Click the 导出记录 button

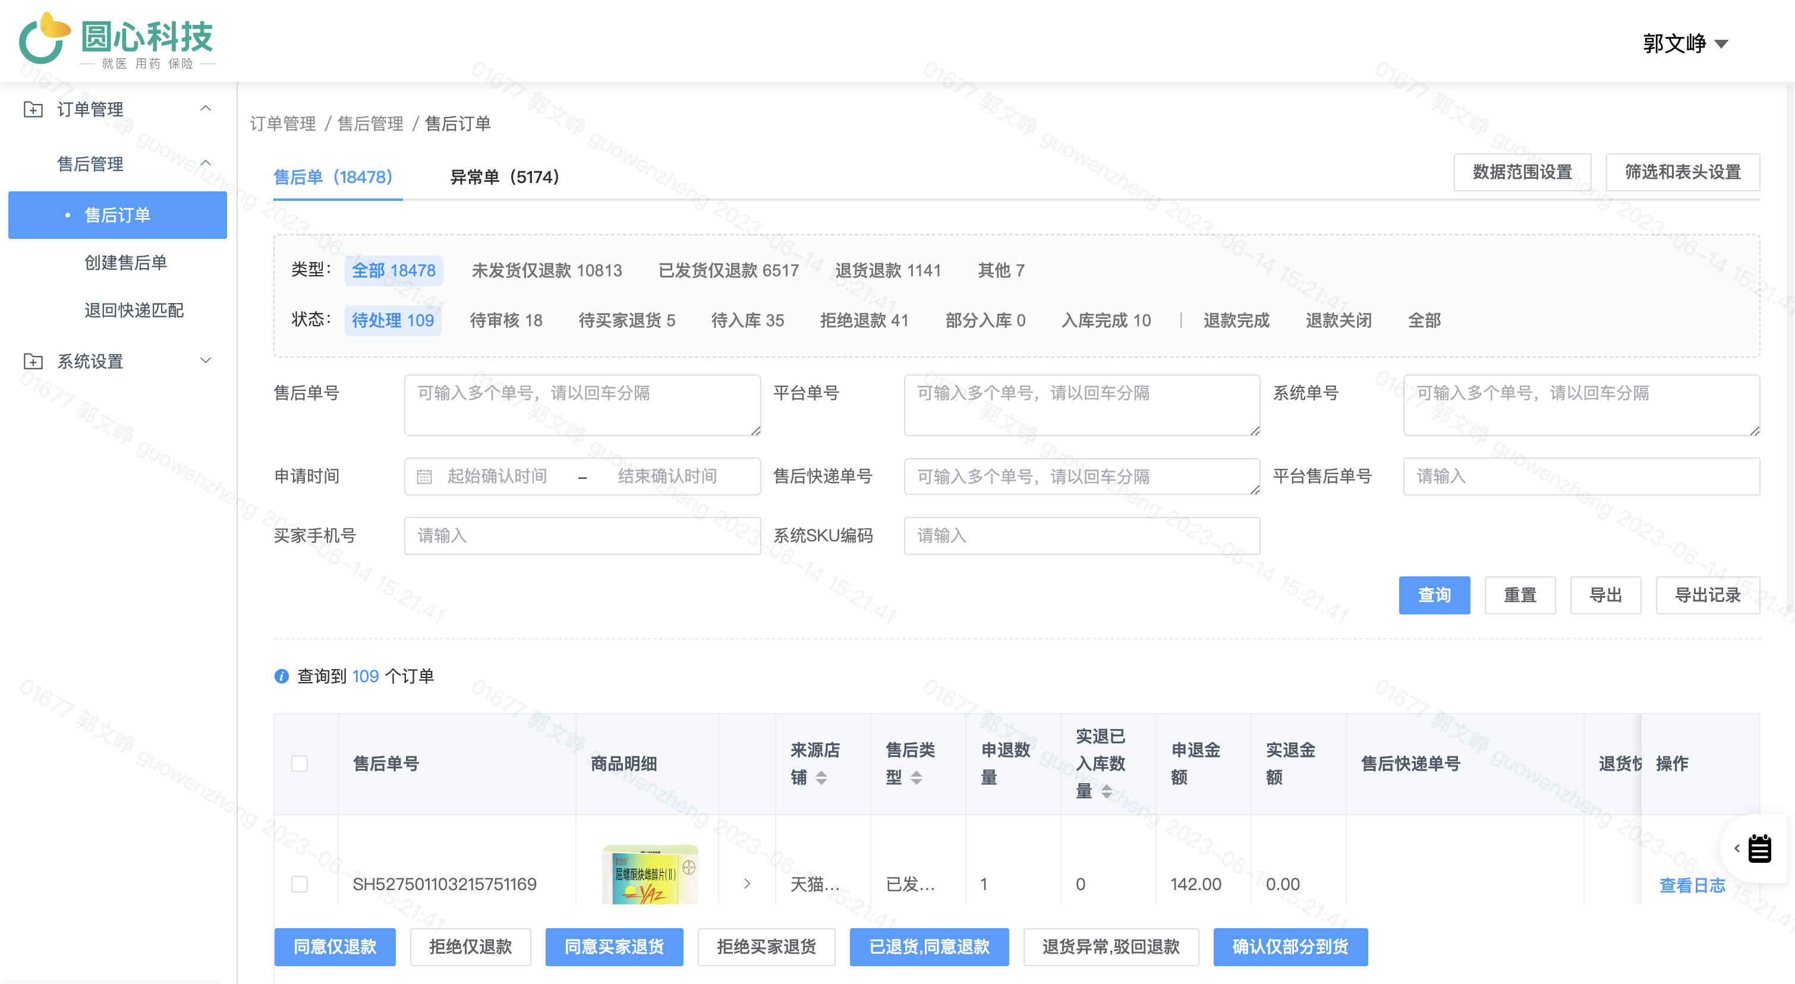click(1708, 595)
